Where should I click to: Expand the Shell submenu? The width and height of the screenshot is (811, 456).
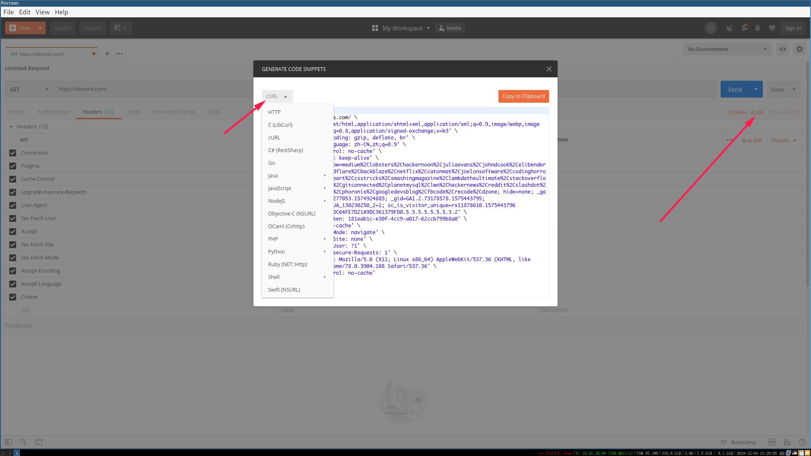pyautogui.click(x=298, y=277)
